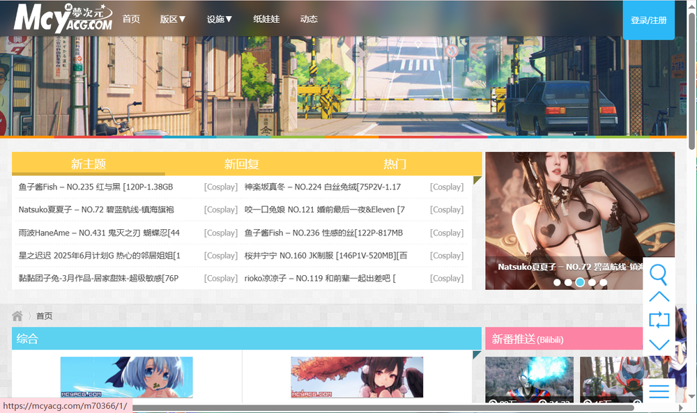Viewport: 697px width, 413px height.
Task: Open 桜井宁宁 NO.160 JK制服 thread
Action: (x=325, y=256)
